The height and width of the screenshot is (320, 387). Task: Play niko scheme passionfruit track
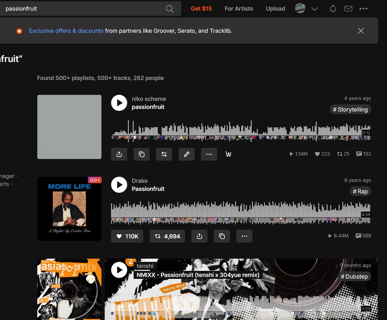coord(119,103)
